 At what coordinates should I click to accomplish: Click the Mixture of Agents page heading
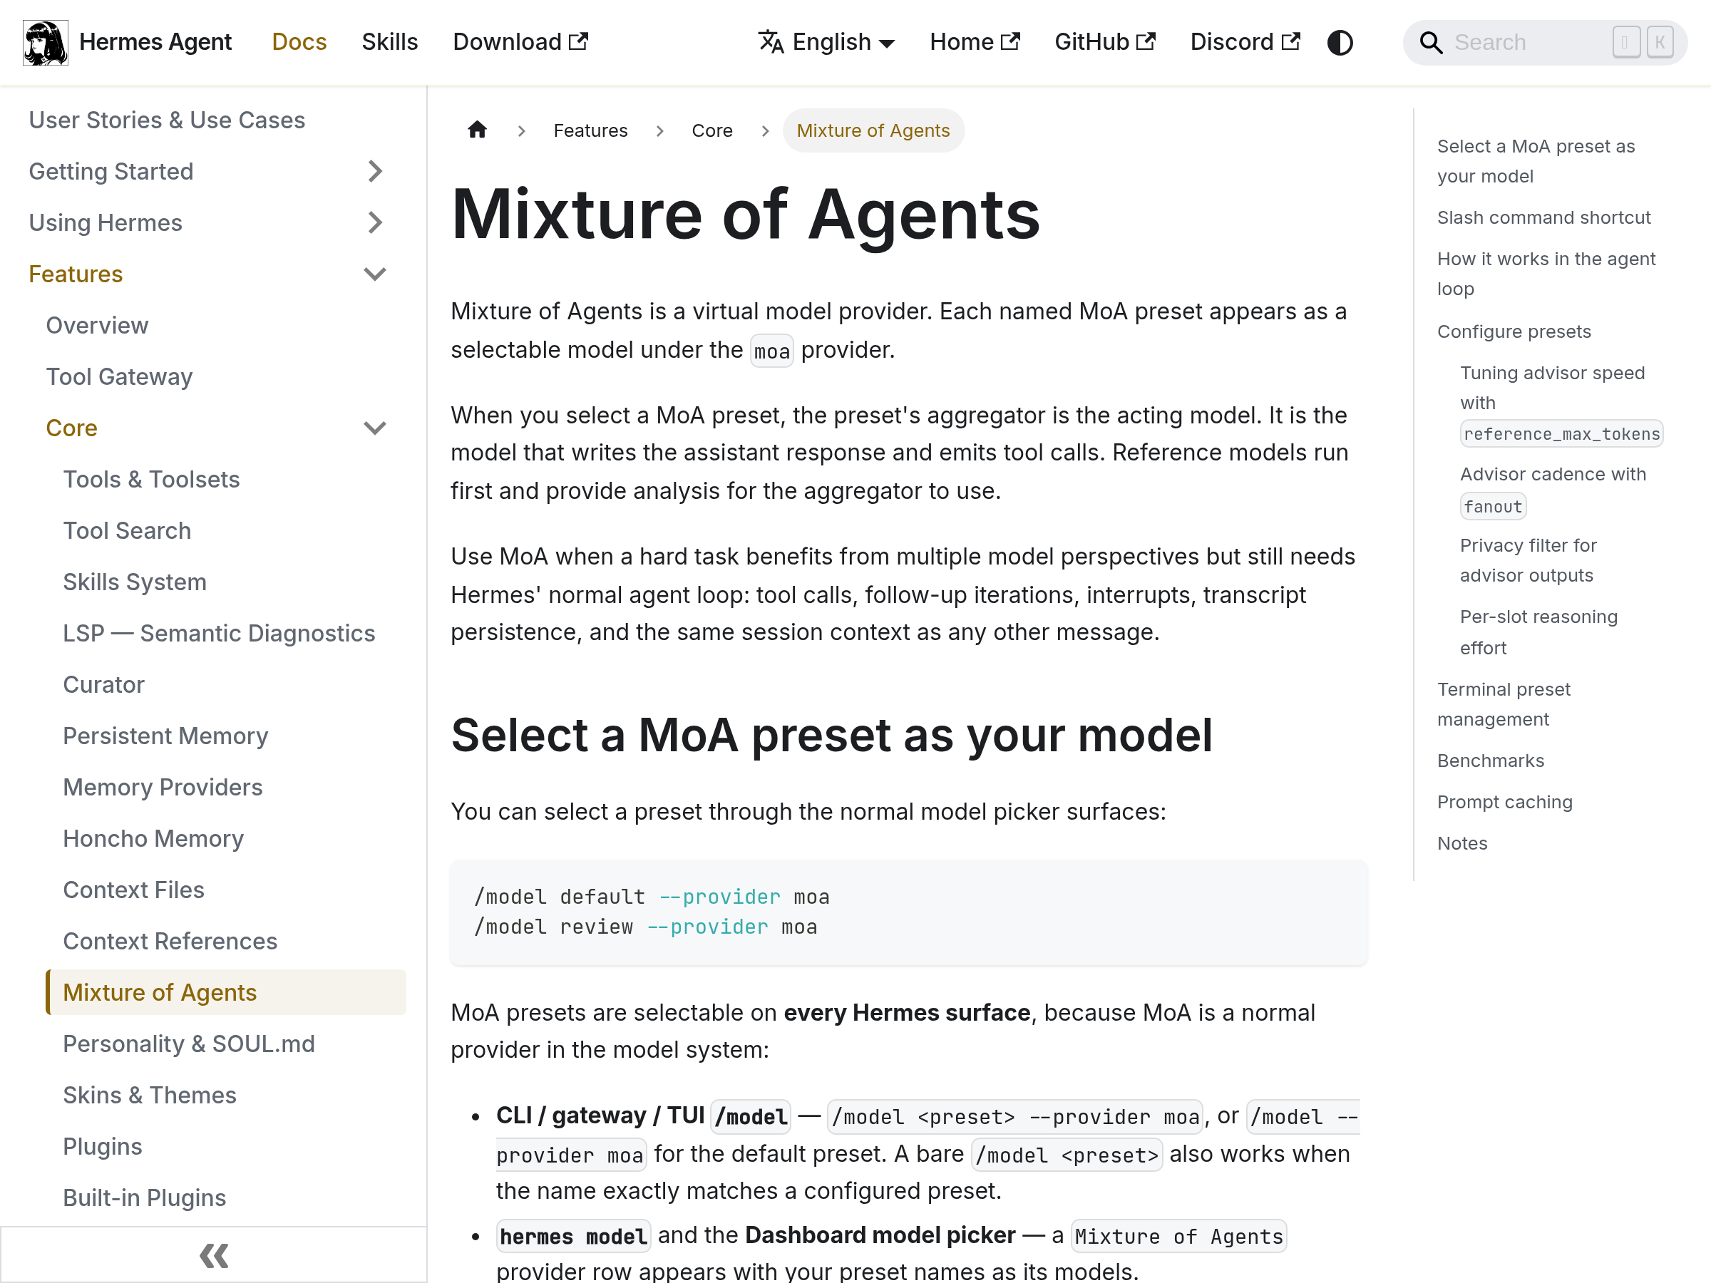pyautogui.click(x=746, y=215)
